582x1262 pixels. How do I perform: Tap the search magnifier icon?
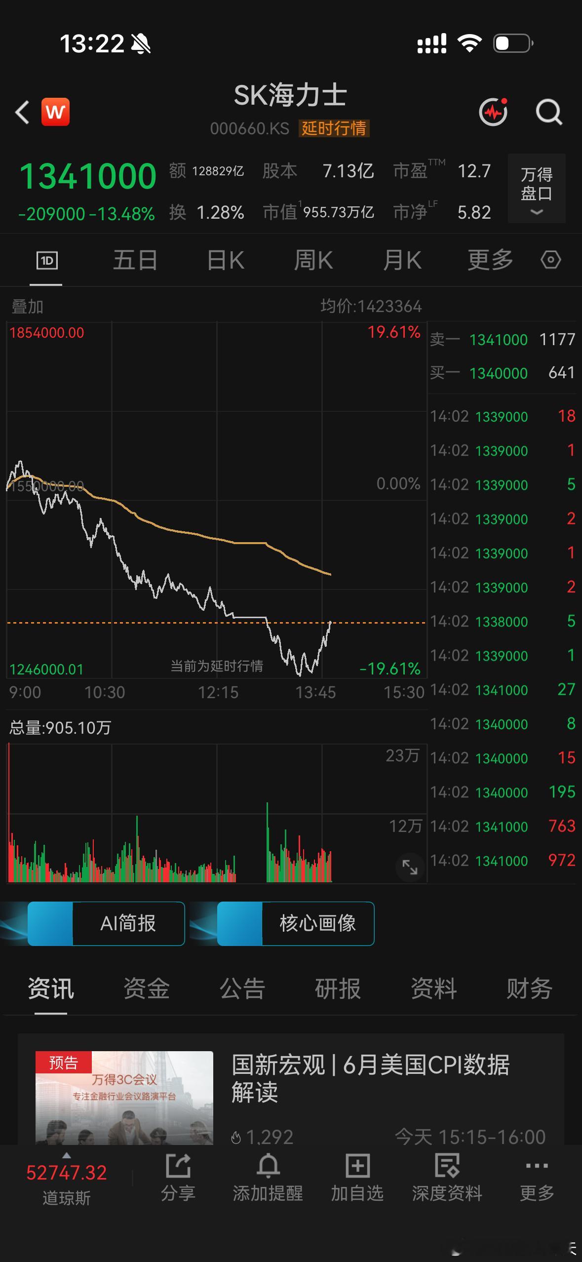(x=549, y=112)
